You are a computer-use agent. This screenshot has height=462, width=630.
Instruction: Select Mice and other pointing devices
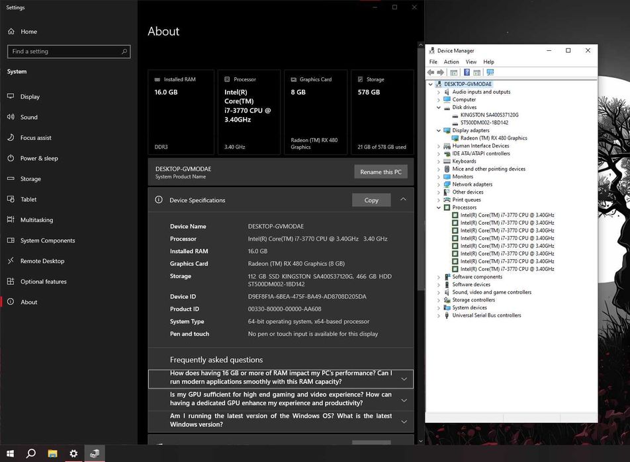coord(488,169)
